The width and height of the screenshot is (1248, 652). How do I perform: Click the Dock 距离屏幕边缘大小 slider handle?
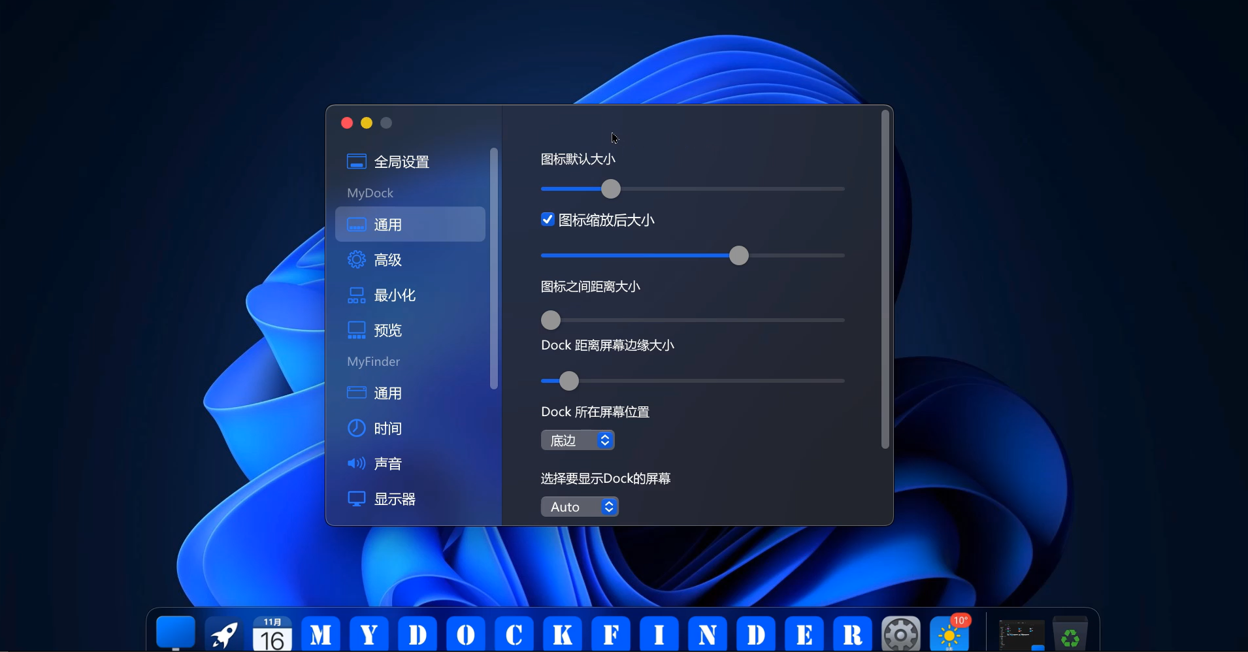(x=569, y=381)
